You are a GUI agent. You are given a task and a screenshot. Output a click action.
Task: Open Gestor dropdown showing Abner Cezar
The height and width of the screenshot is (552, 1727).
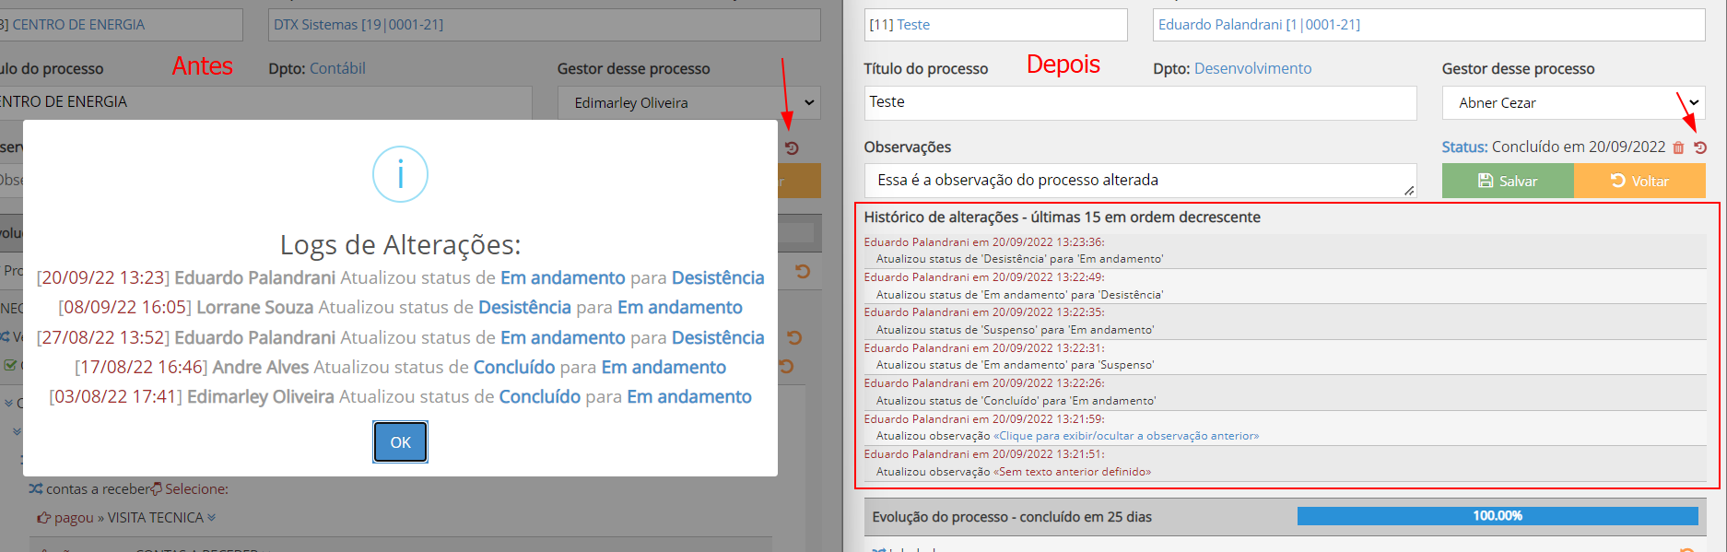(1572, 103)
